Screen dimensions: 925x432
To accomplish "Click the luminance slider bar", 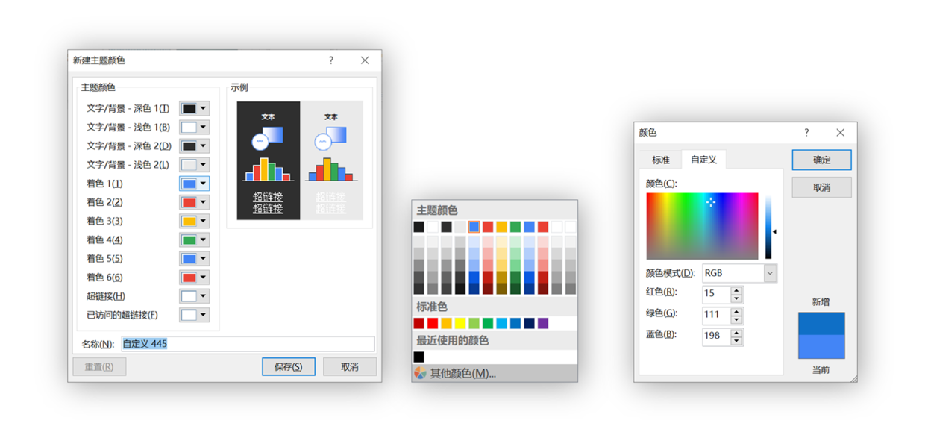I will click(x=768, y=226).
